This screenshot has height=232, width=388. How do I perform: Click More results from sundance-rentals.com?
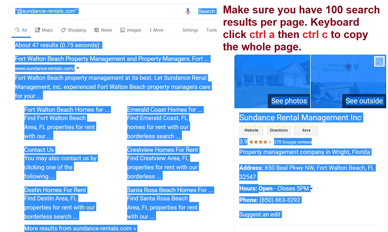pyautogui.click(x=80, y=228)
